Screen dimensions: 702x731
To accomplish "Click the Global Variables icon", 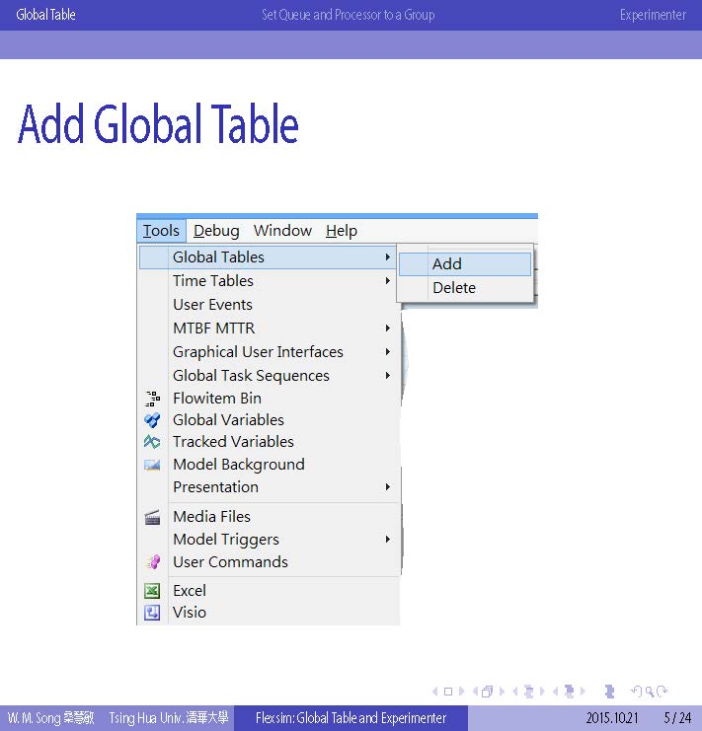I will pos(152,420).
